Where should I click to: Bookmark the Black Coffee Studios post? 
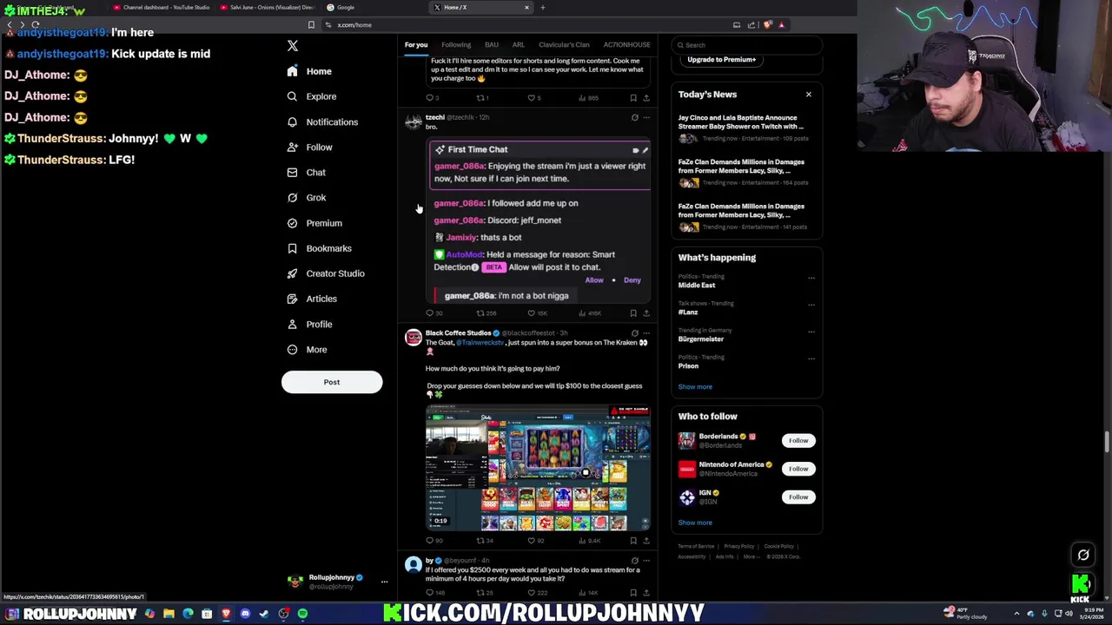tap(633, 541)
